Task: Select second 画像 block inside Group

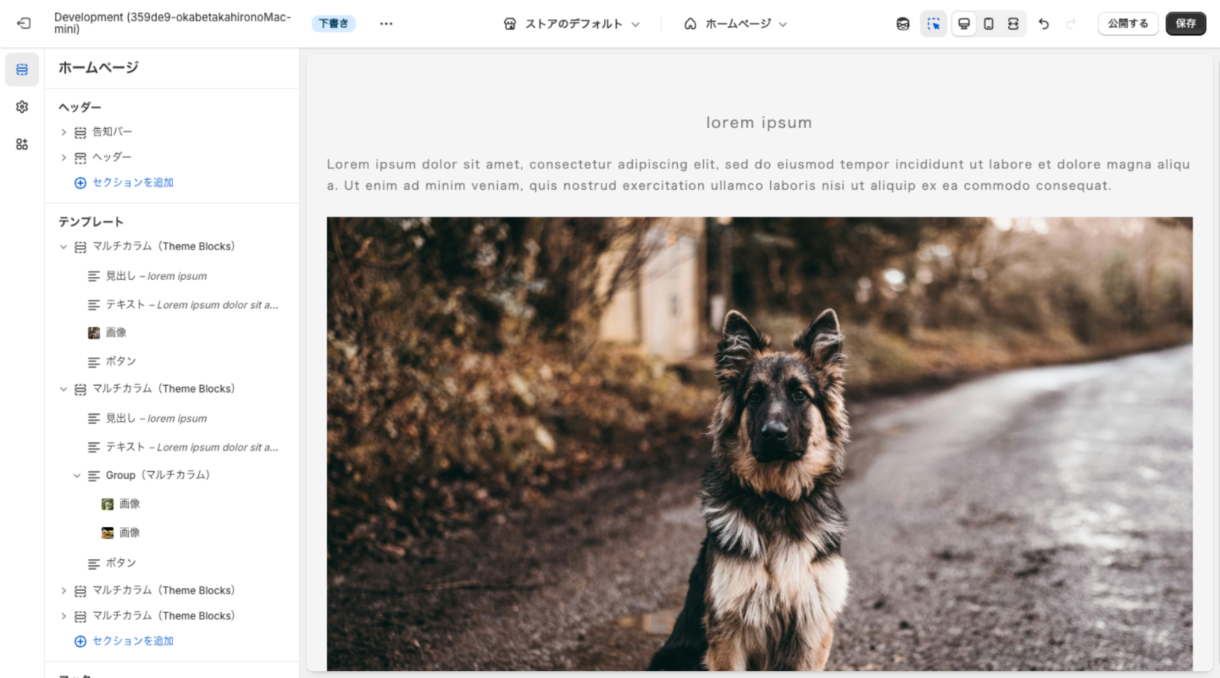Action: tap(130, 533)
